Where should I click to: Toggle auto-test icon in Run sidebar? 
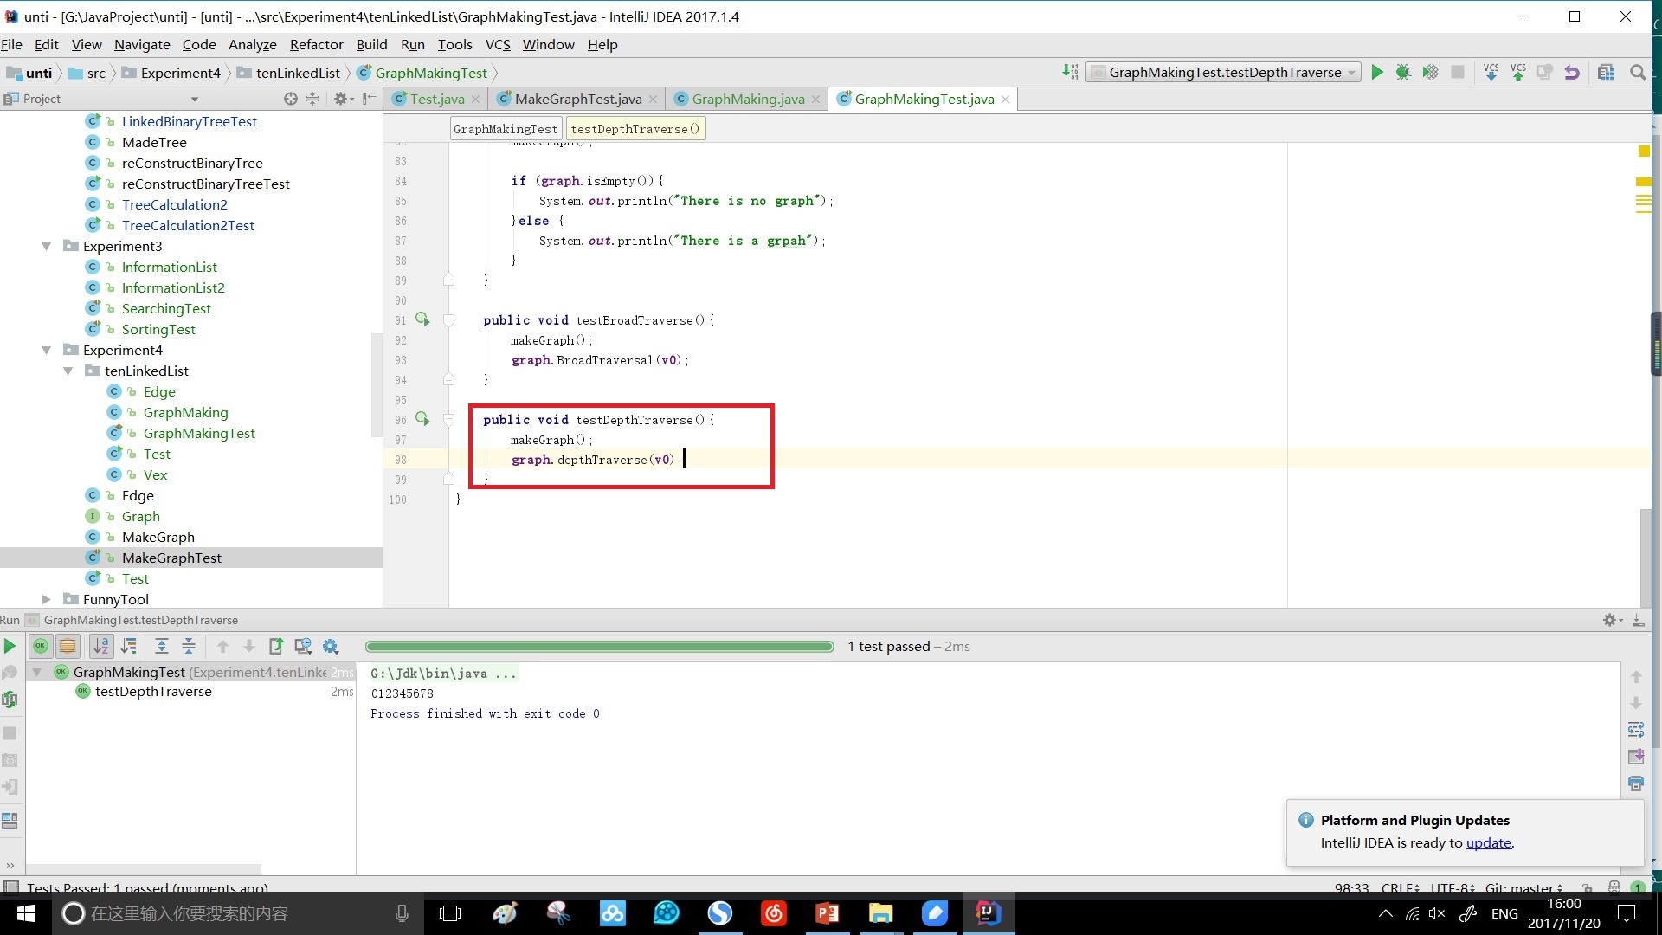(x=10, y=700)
